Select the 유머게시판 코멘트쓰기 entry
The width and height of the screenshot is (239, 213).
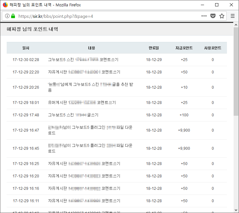click(x=82, y=103)
